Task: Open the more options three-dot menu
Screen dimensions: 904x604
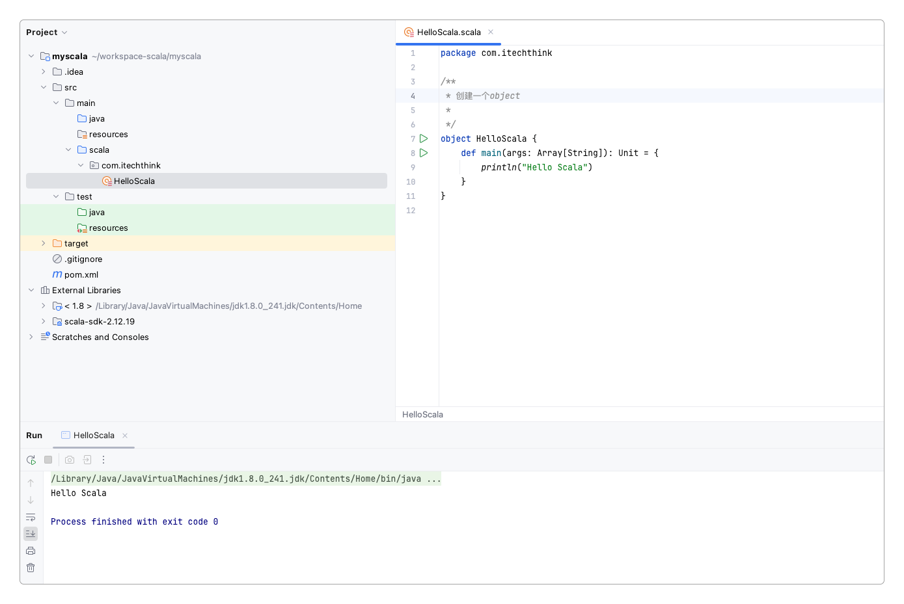Action: pos(103,460)
